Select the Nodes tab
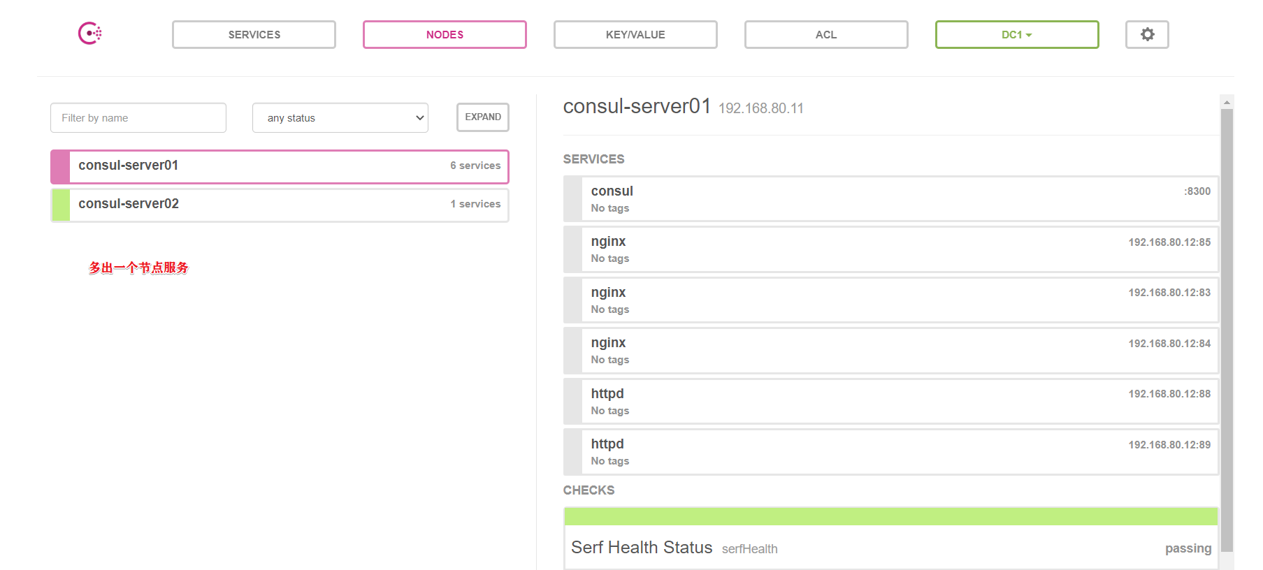This screenshot has height=570, width=1263. click(445, 35)
